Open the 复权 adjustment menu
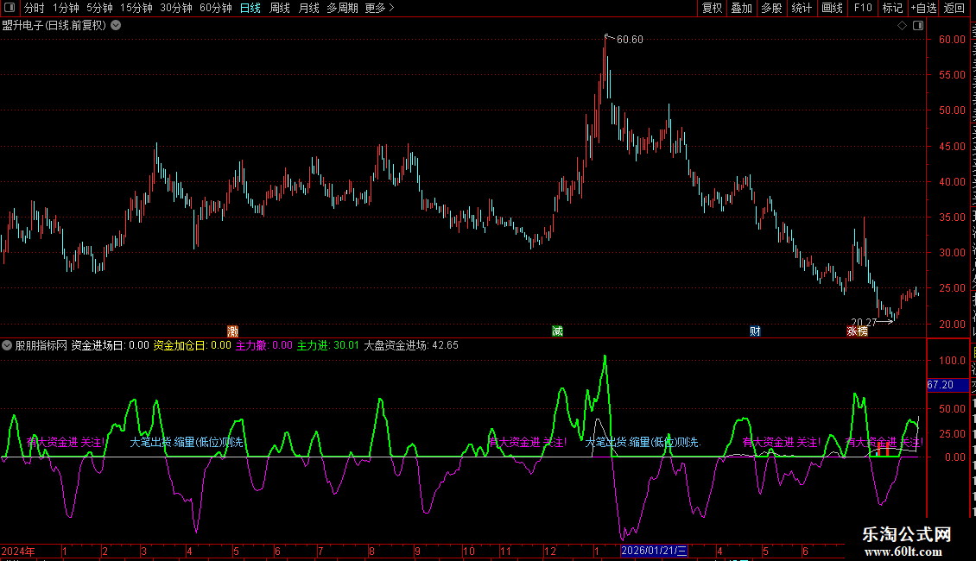 pos(712,8)
